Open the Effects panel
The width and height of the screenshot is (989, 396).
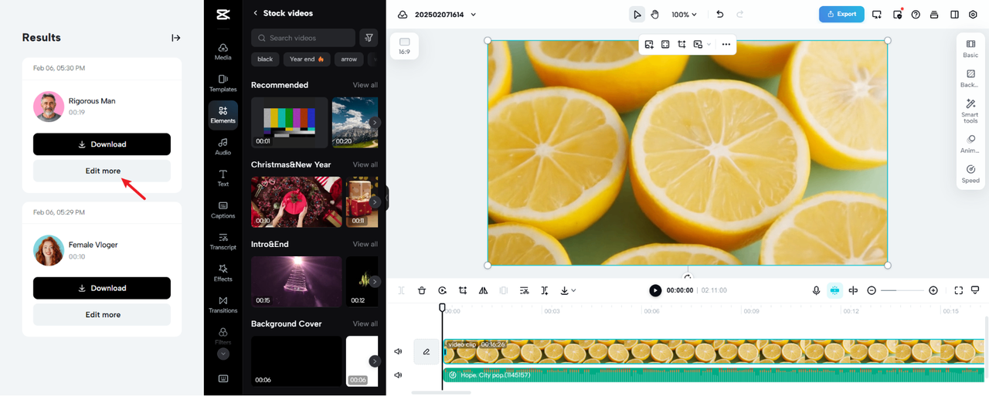pyautogui.click(x=223, y=273)
